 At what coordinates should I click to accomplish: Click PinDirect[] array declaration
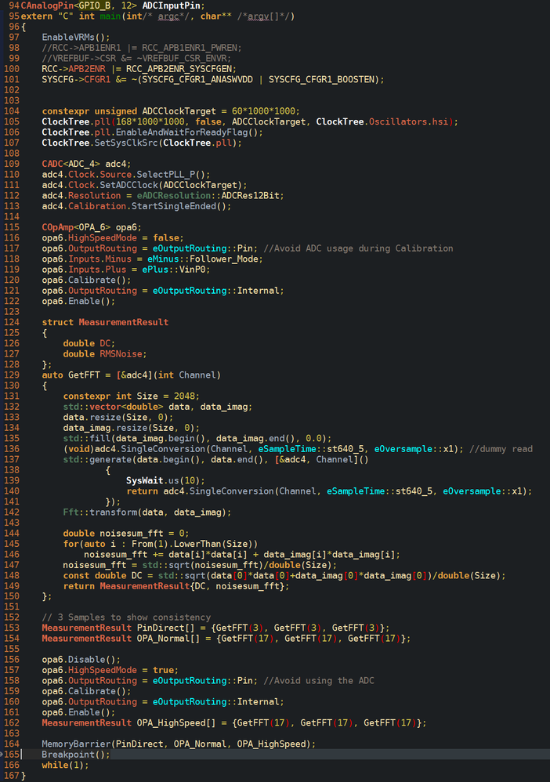coord(168,628)
